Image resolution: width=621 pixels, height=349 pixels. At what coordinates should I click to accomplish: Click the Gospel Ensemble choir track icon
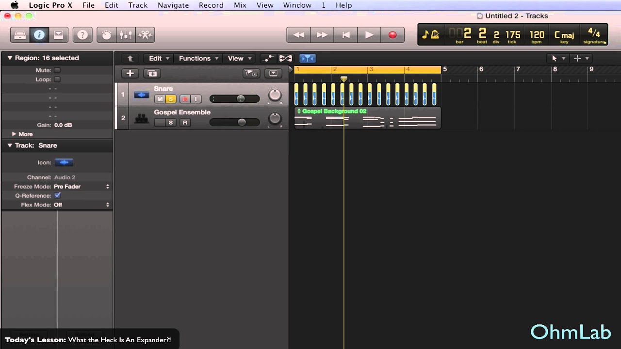[141, 118]
